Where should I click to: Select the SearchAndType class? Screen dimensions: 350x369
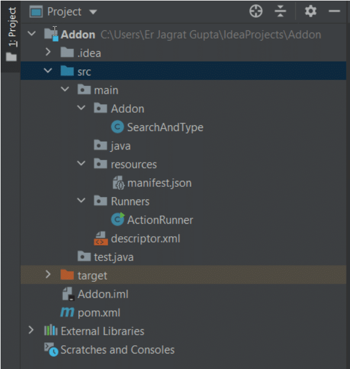[x=165, y=128]
